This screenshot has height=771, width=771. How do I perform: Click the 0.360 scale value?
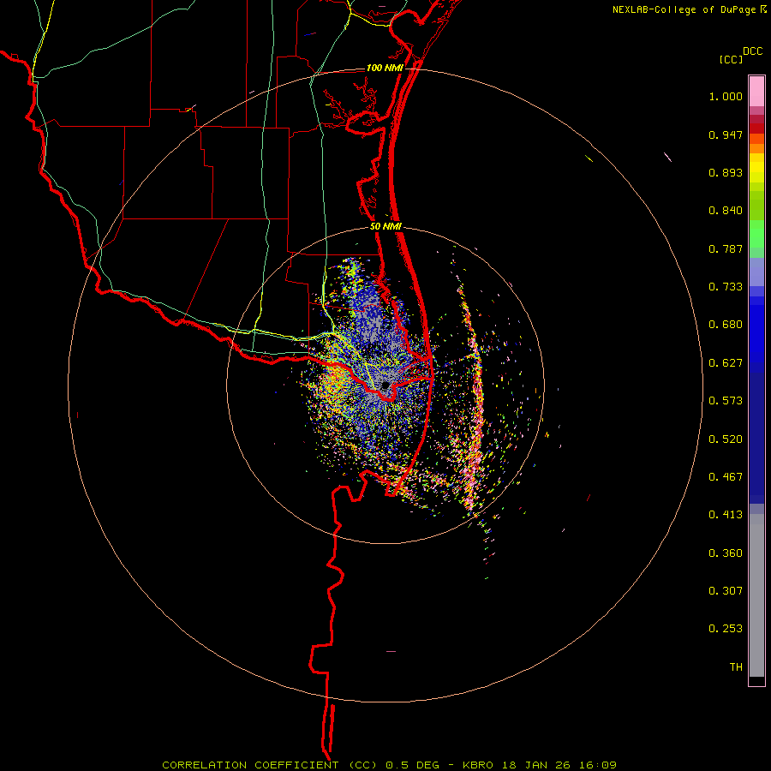point(726,553)
